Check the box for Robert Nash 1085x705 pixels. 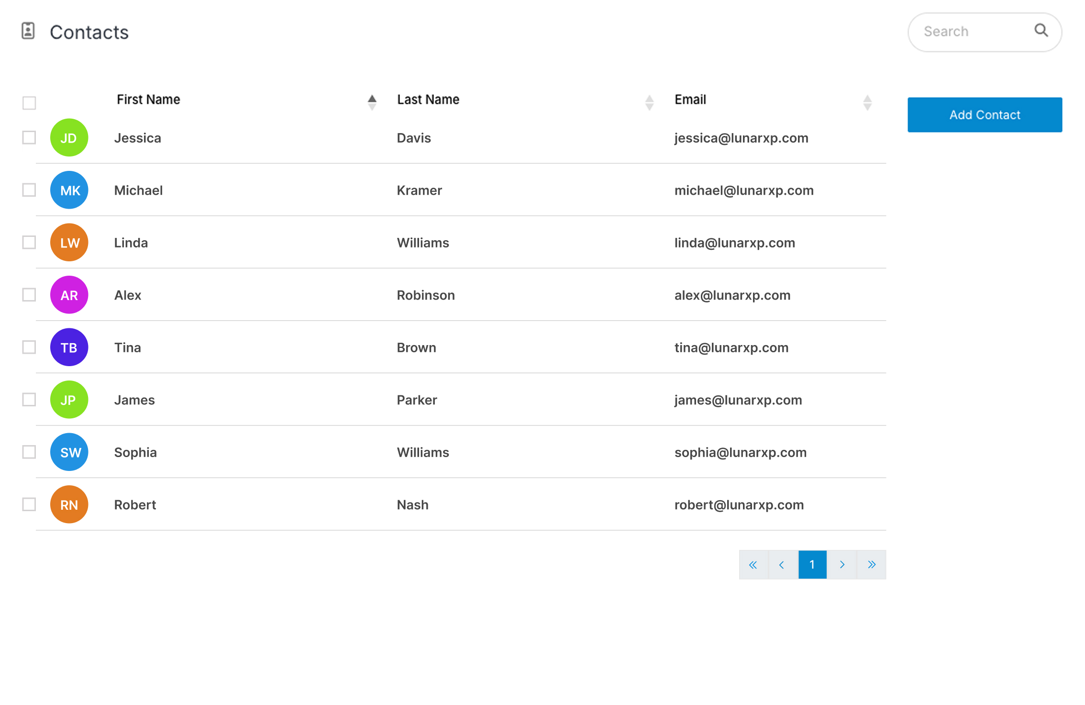pyautogui.click(x=29, y=505)
